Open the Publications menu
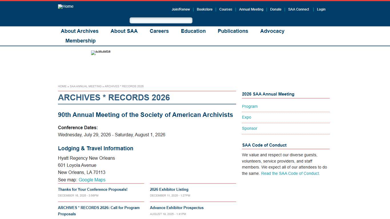Image resolution: width=390 pixels, height=219 pixels. point(233,31)
